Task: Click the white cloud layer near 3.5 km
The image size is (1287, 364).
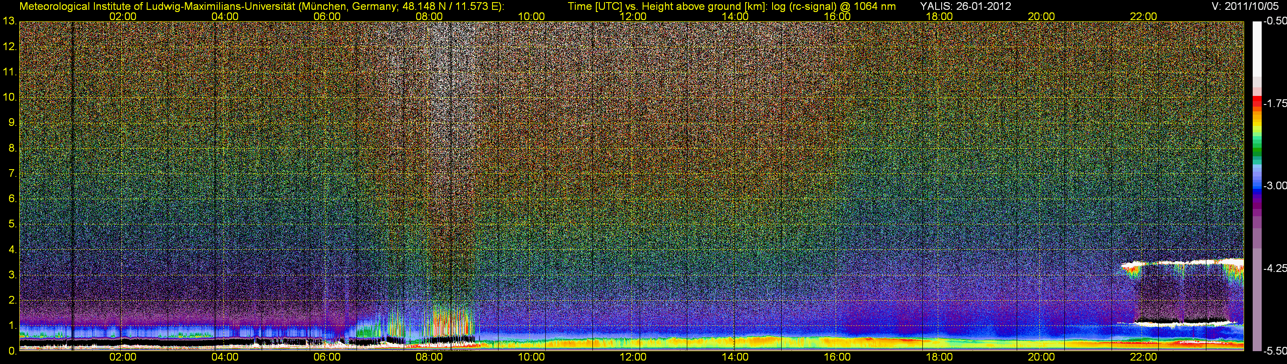Action: (1184, 262)
